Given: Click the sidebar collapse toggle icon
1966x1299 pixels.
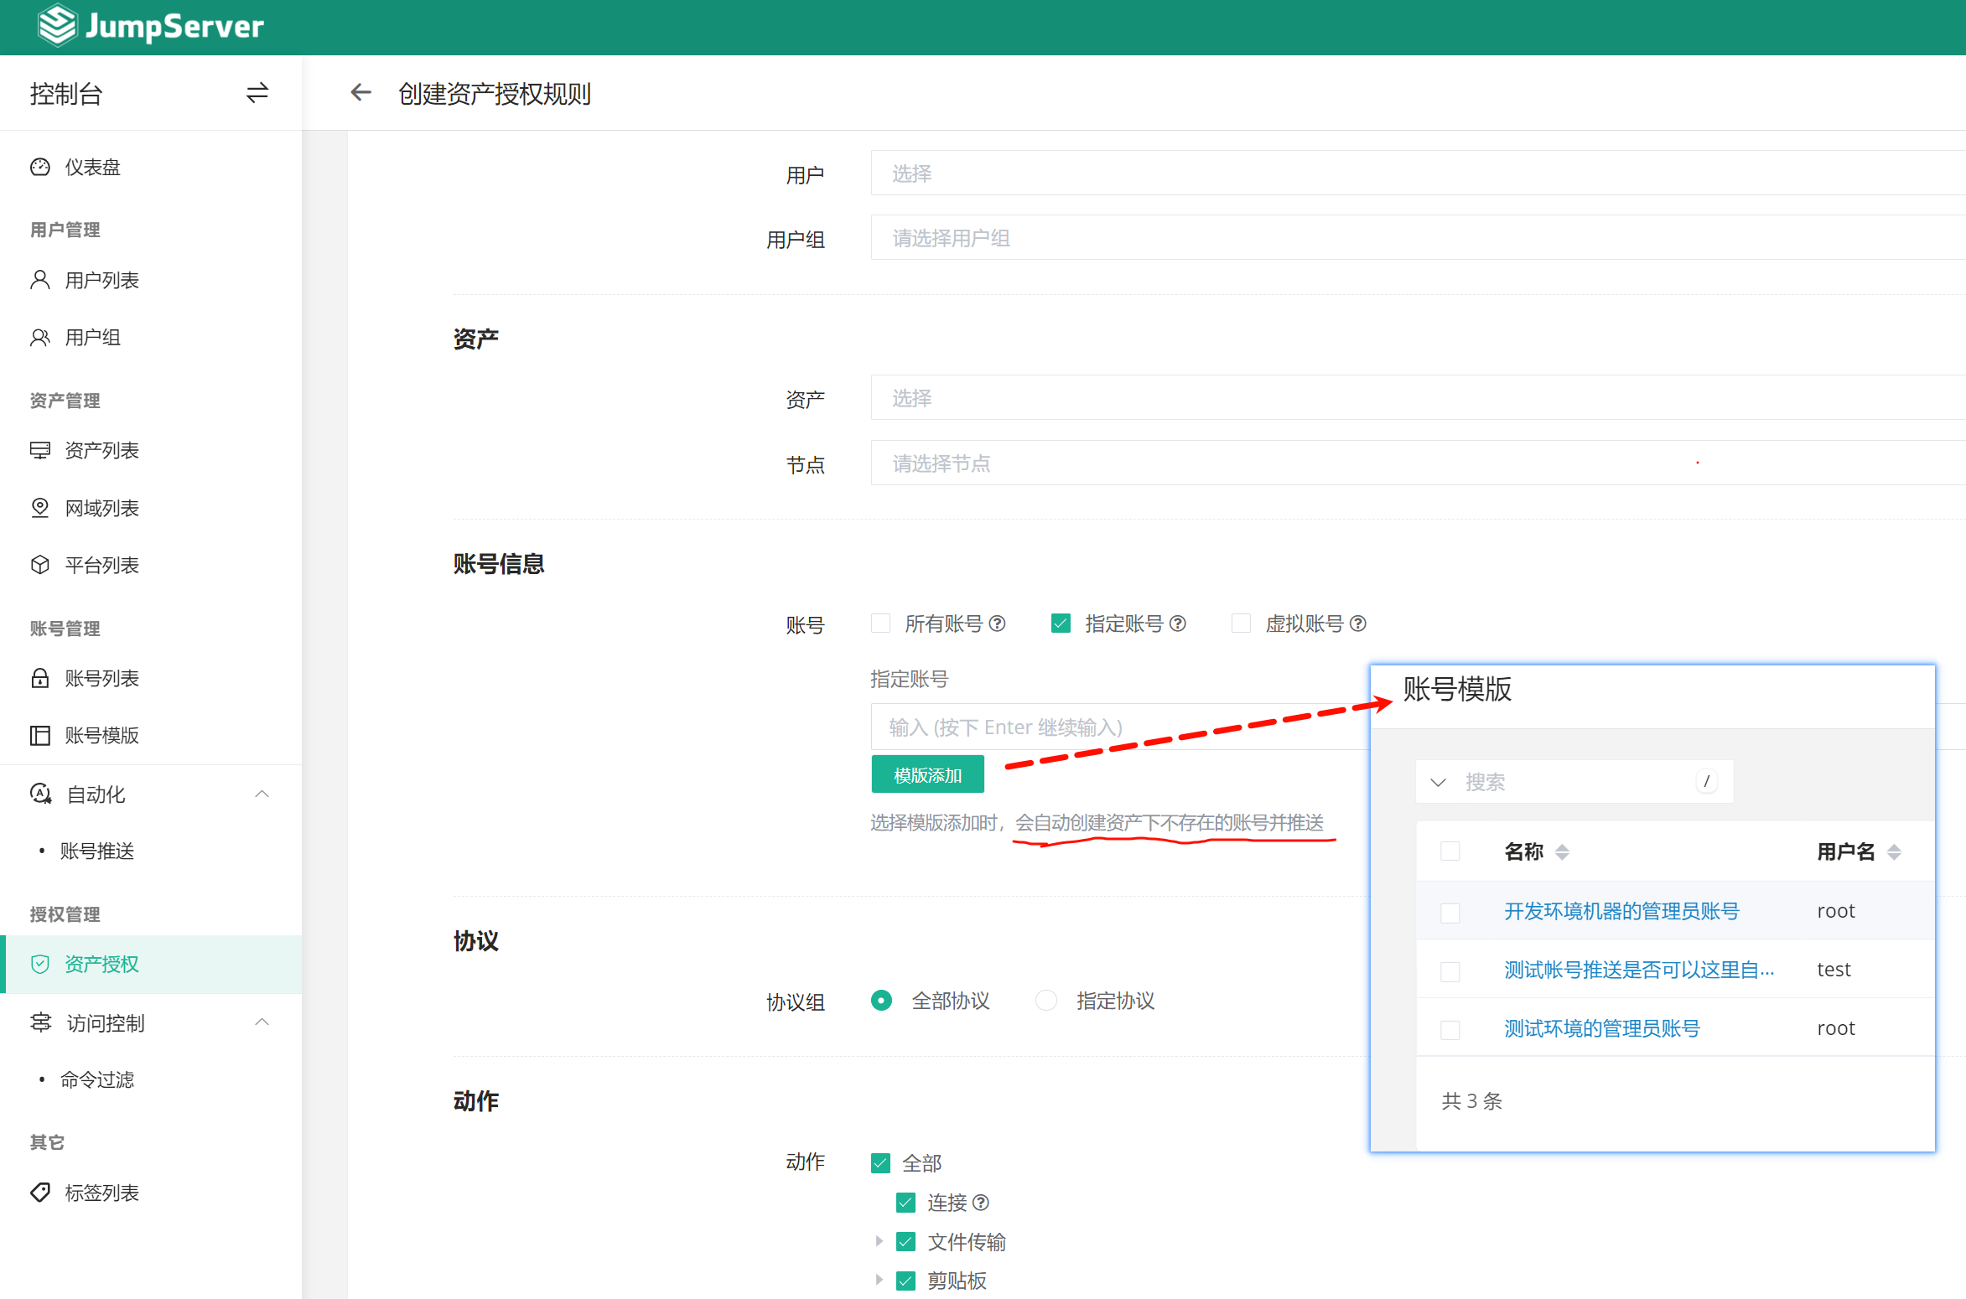Looking at the screenshot, I should [x=257, y=93].
